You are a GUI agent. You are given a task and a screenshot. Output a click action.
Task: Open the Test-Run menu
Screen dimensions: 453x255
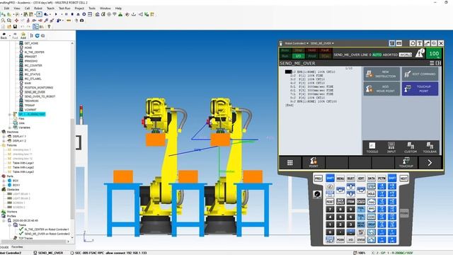pos(64,8)
